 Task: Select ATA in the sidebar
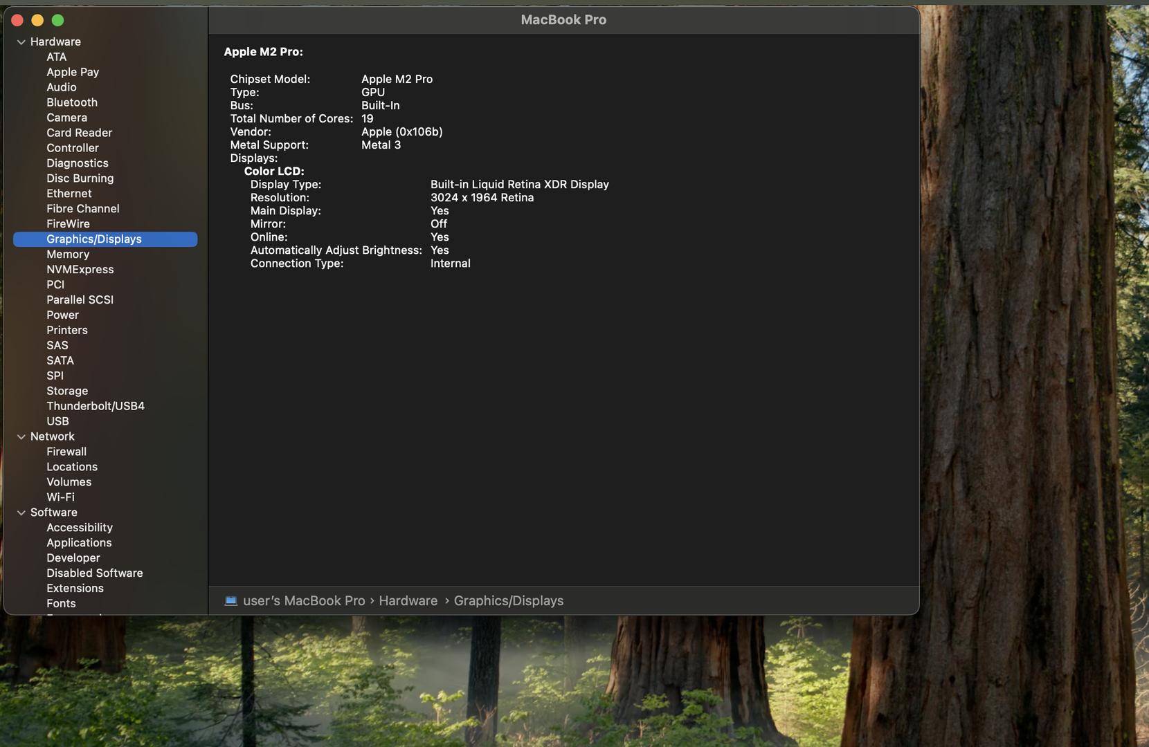pyautogui.click(x=57, y=57)
